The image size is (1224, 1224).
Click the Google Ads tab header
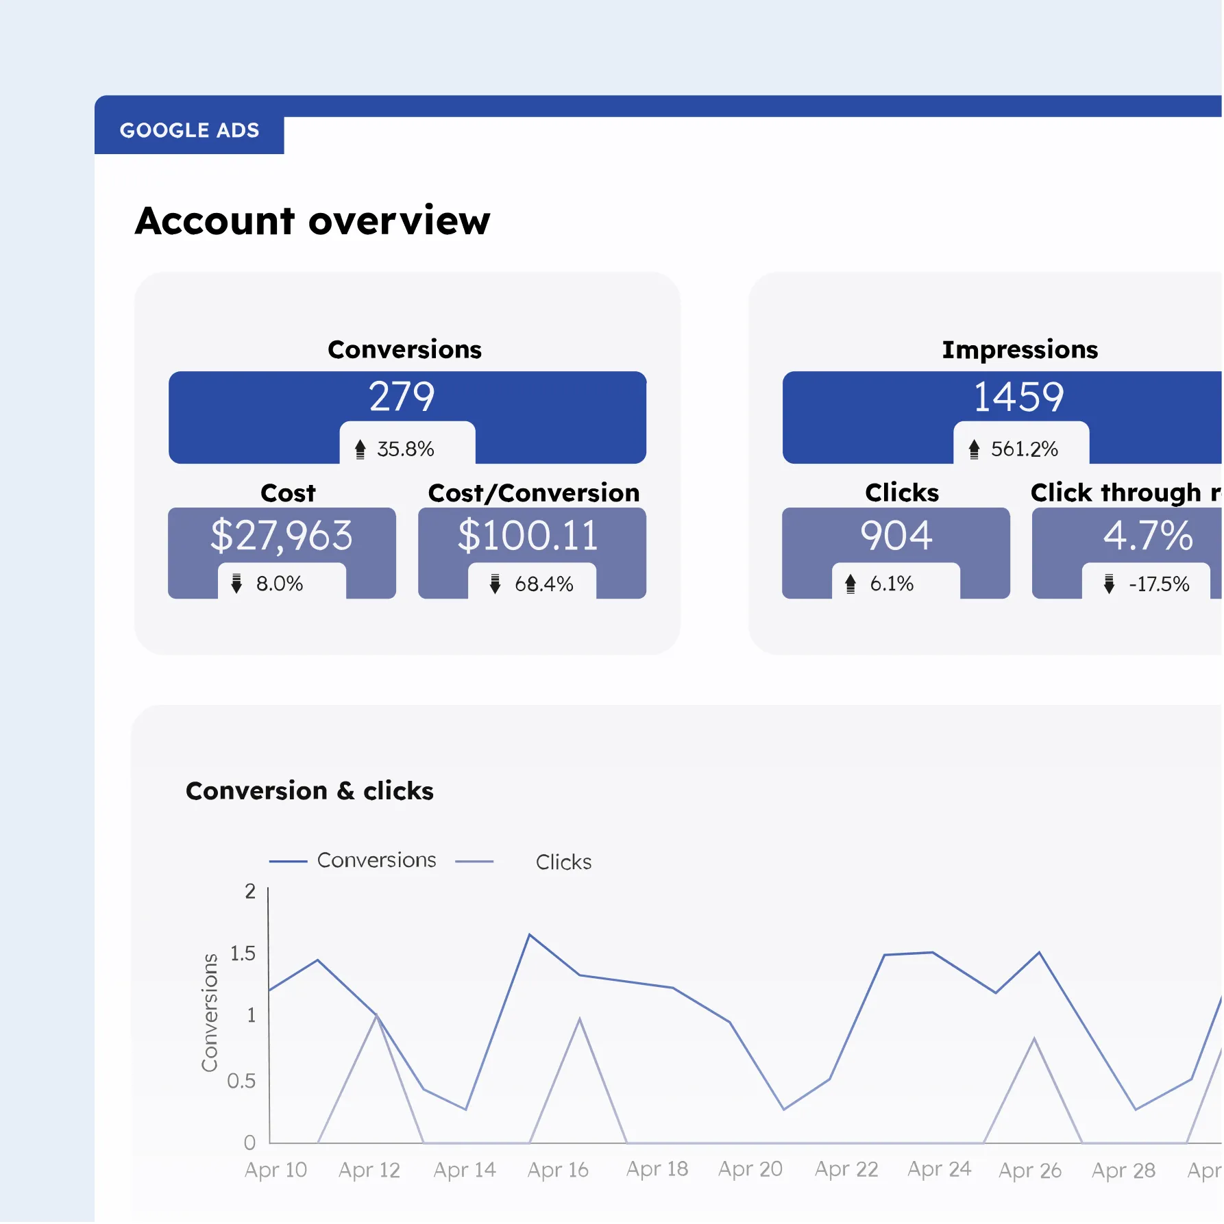[x=189, y=130]
